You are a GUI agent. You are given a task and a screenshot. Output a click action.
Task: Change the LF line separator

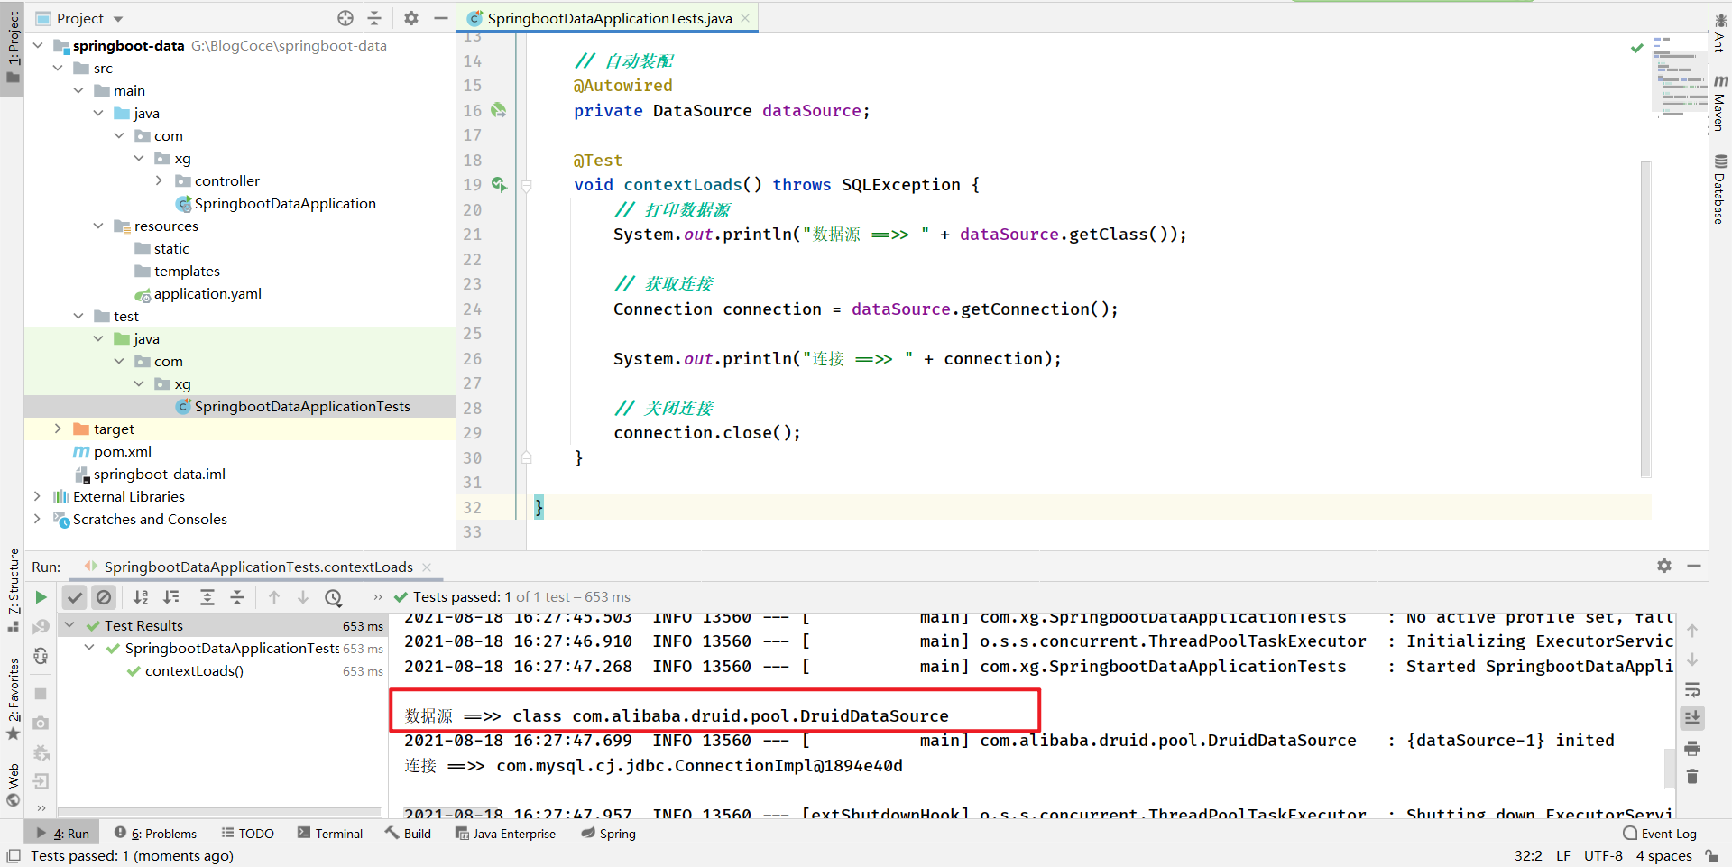1563,855
